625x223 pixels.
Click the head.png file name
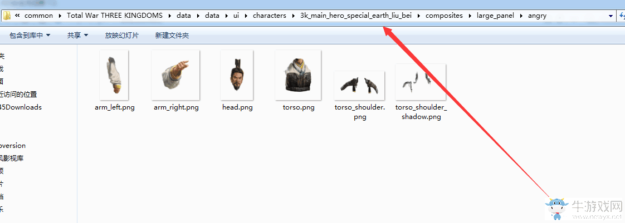click(237, 107)
